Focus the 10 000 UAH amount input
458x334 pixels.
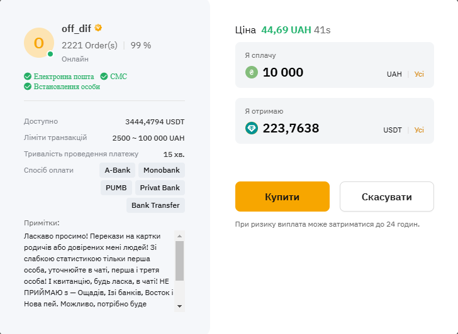pyautogui.click(x=321, y=72)
